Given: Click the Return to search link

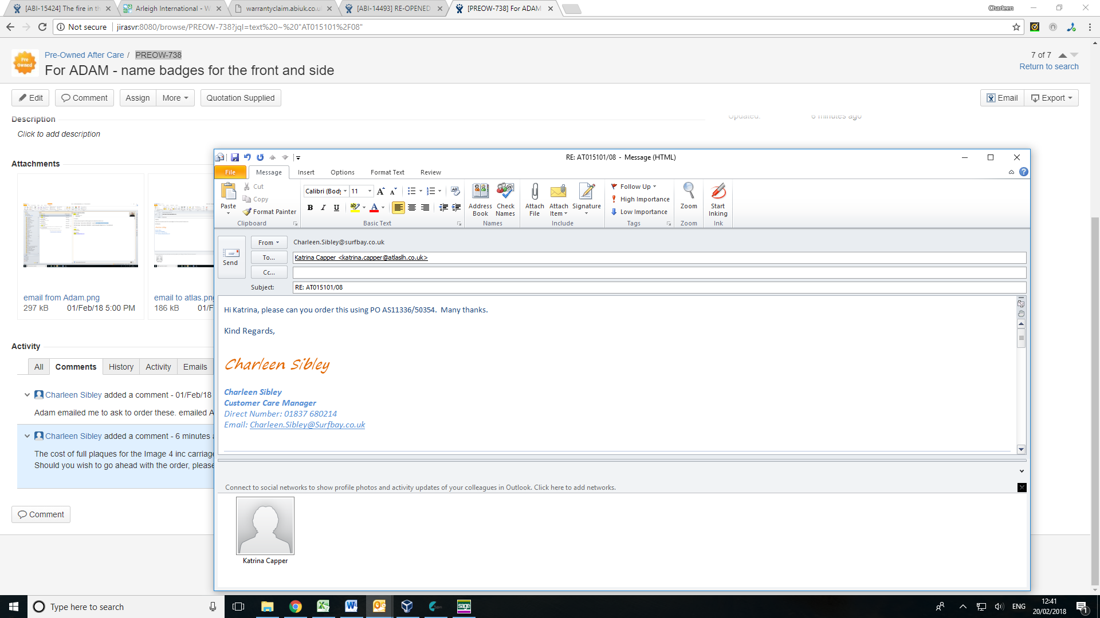Looking at the screenshot, I should point(1048,66).
